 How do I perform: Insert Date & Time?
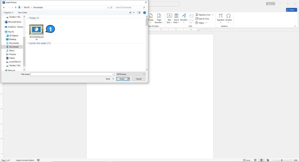coord(202,19)
